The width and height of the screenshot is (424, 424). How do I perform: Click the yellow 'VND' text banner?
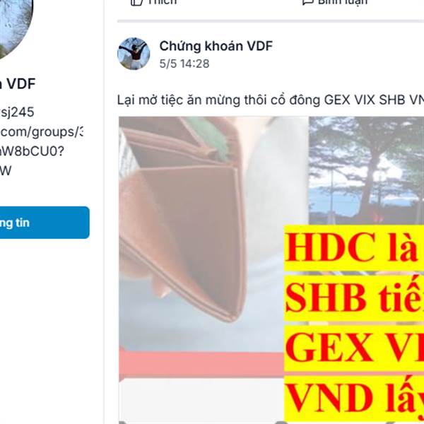(354, 399)
